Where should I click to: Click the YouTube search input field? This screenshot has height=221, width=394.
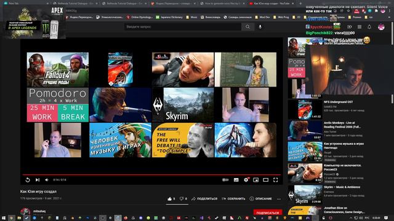pos(182,26)
